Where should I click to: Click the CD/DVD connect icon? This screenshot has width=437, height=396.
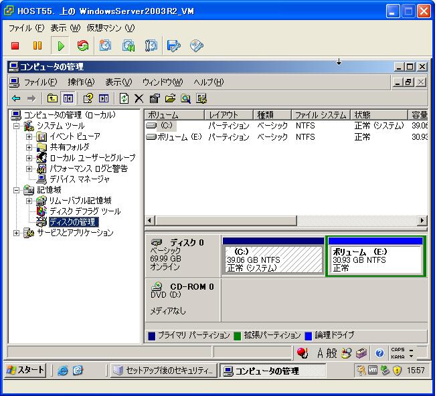click(197, 45)
